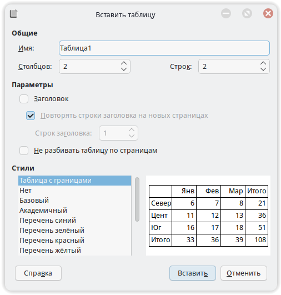Decrease the Строк value with the down arrow
The image size is (281, 295).
click(263, 69)
